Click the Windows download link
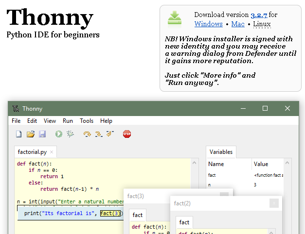 pos(208,24)
